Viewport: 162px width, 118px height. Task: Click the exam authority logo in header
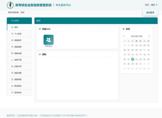click(x=10, y=5)
